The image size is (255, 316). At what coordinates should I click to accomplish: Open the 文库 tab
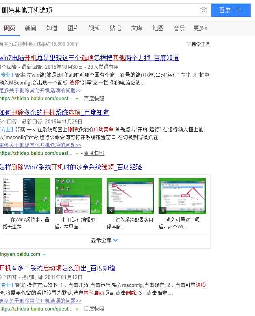click(137, 28)
